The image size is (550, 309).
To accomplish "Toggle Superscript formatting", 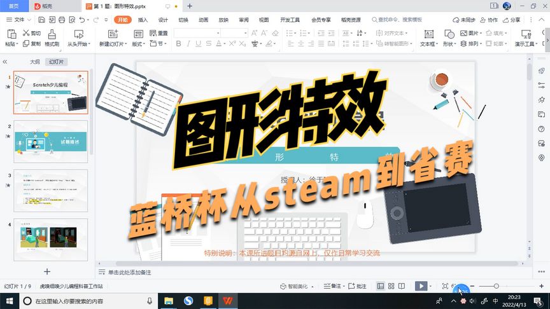I will 232,43.
